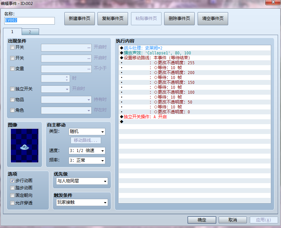Screen dimensions: 281x228
Task: Open the 速度 dropdown showing 1/2 倍速
Action: click(x=87, y=151)
